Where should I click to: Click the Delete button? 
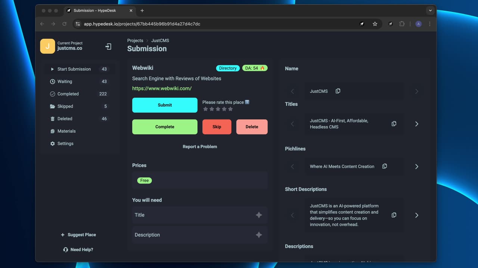coord(252,127)
